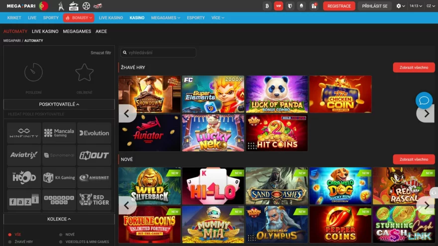Filter by KA Gaming provider
Image resolution: width=438 pixels, height=246 pixels.
pos(59,177)
